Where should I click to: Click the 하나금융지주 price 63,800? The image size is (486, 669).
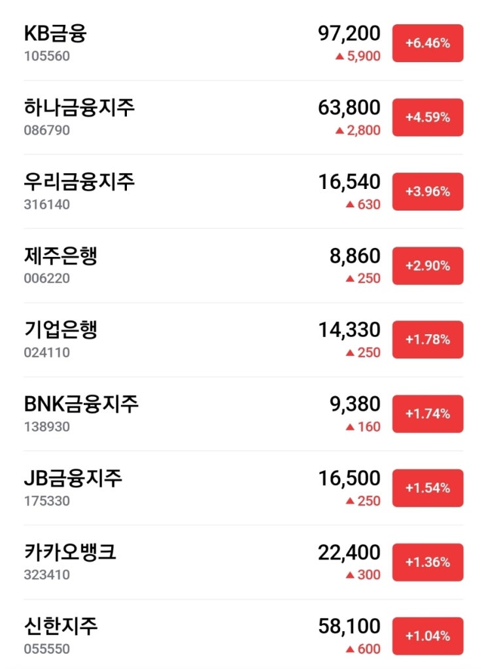pyautogui.click(x=349, y=107)
